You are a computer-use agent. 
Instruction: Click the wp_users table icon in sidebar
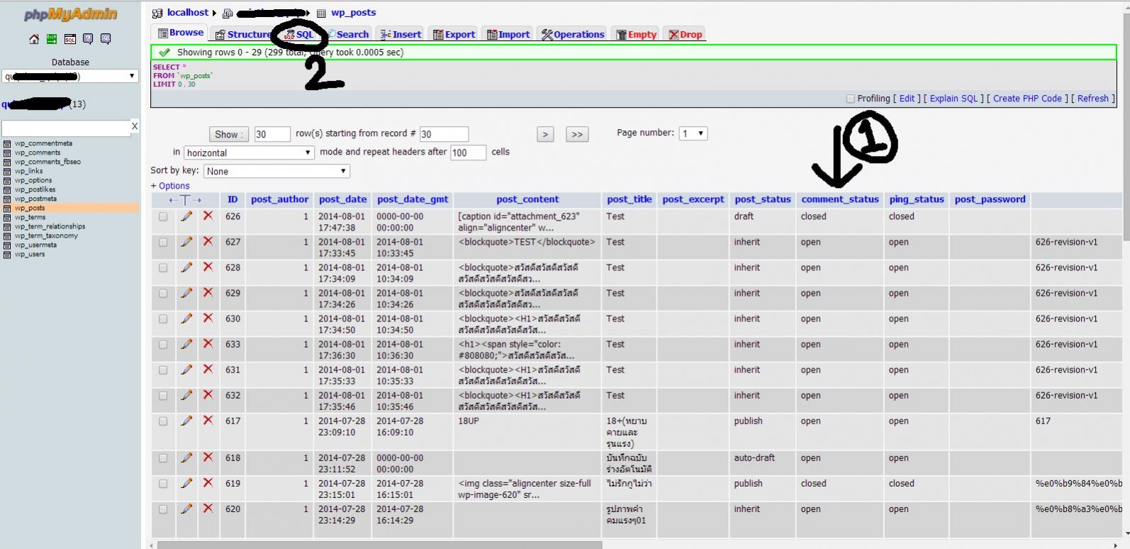[7, 254]
